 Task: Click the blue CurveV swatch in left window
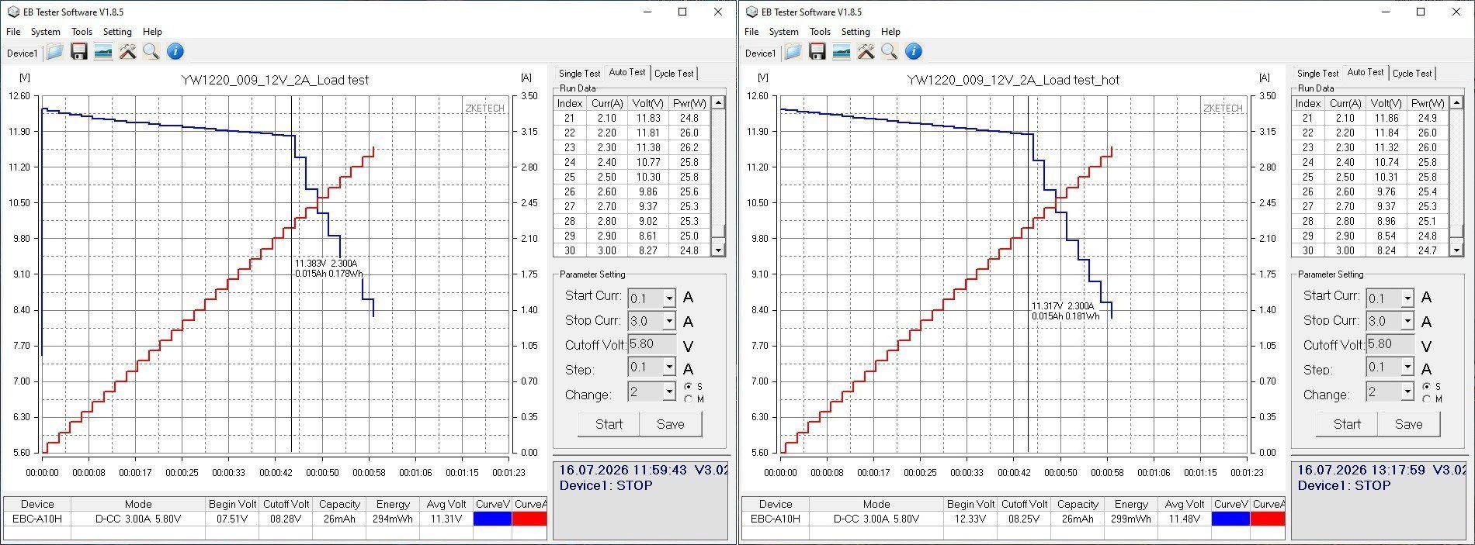[x=492, y=519]
